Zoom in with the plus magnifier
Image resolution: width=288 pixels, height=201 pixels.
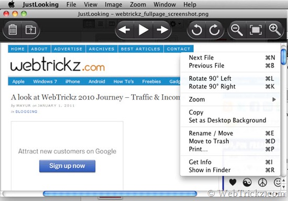pyautogui.click(x=275, y=30)
